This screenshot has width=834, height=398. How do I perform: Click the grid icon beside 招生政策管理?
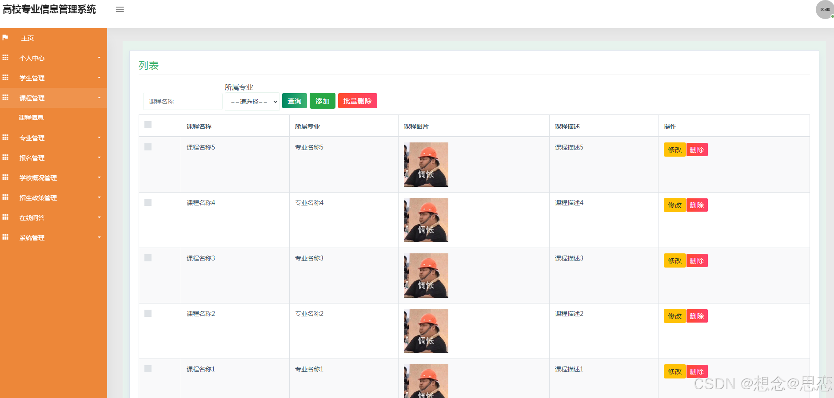pyautogui.click(x=5, y=197)
